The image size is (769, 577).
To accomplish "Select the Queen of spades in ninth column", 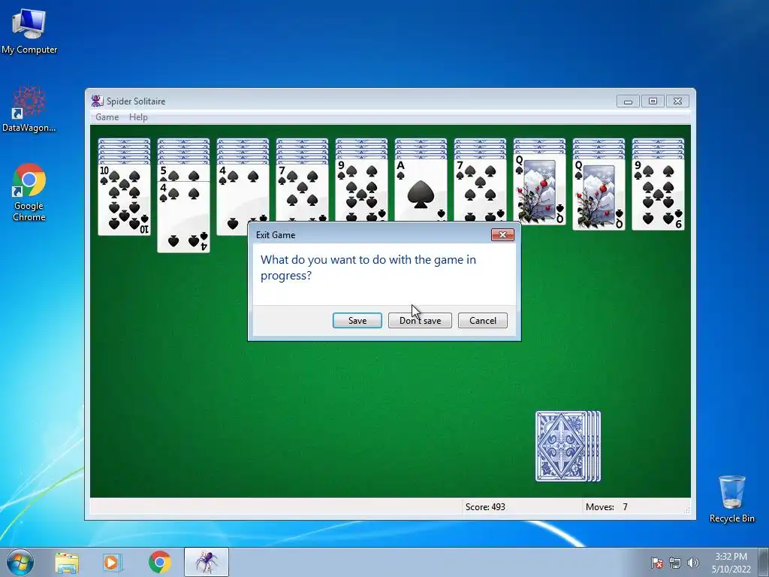I will pyautogui.click(x=599, y=195).
